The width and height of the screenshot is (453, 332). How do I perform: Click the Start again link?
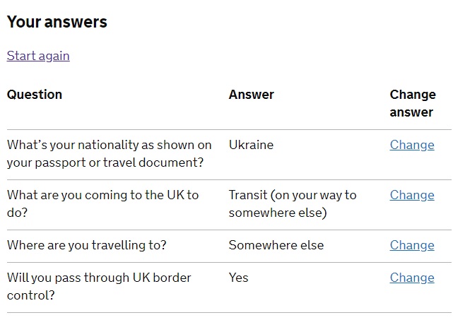tap(38, 56)
